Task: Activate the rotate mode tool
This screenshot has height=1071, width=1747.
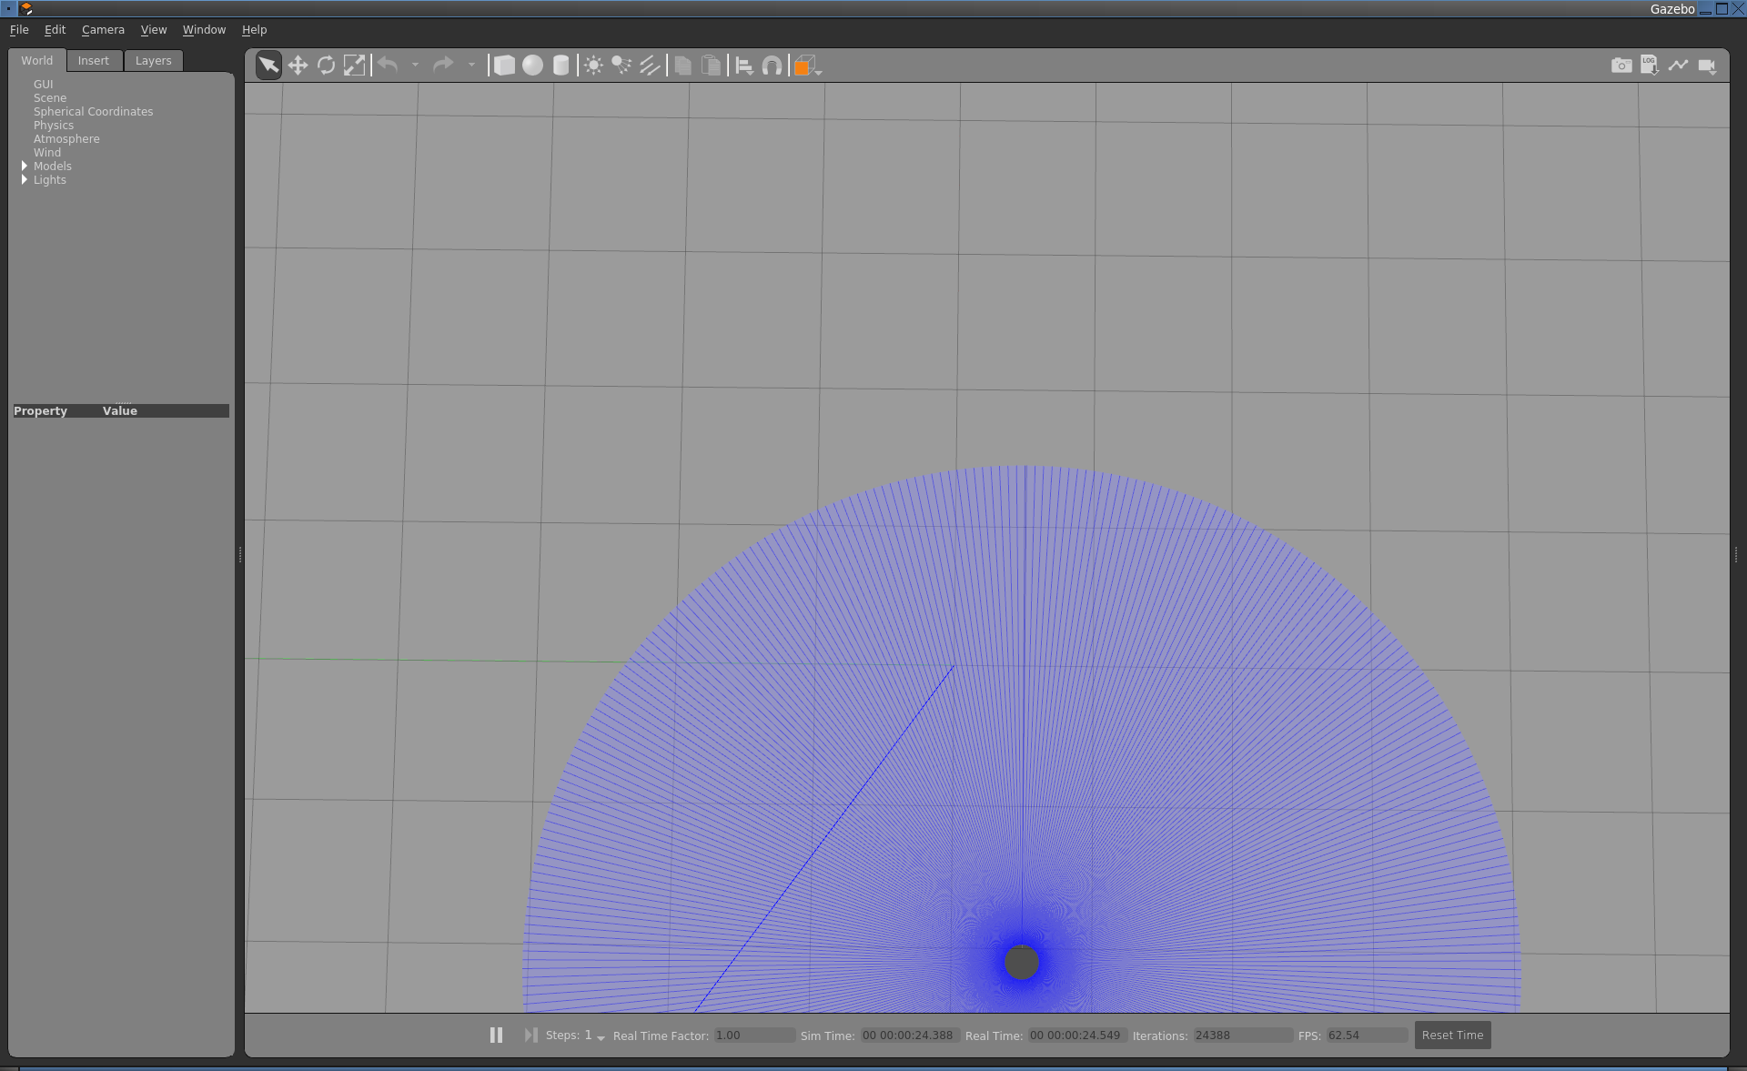Action: (326, 65)
